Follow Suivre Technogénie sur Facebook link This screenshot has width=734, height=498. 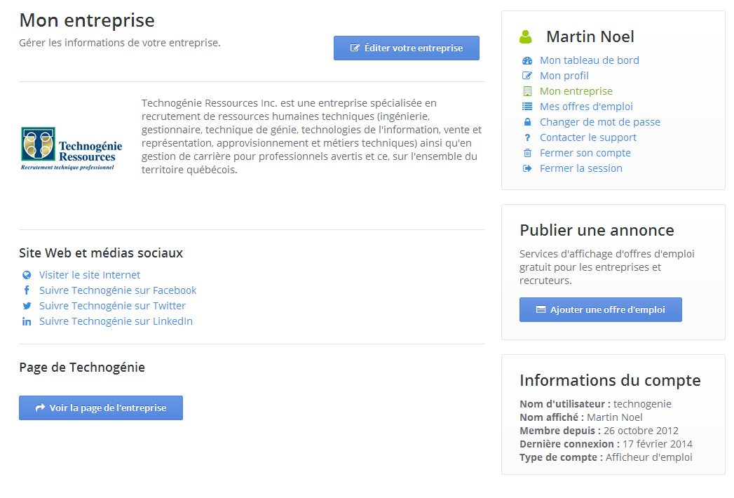click(118, 290)
